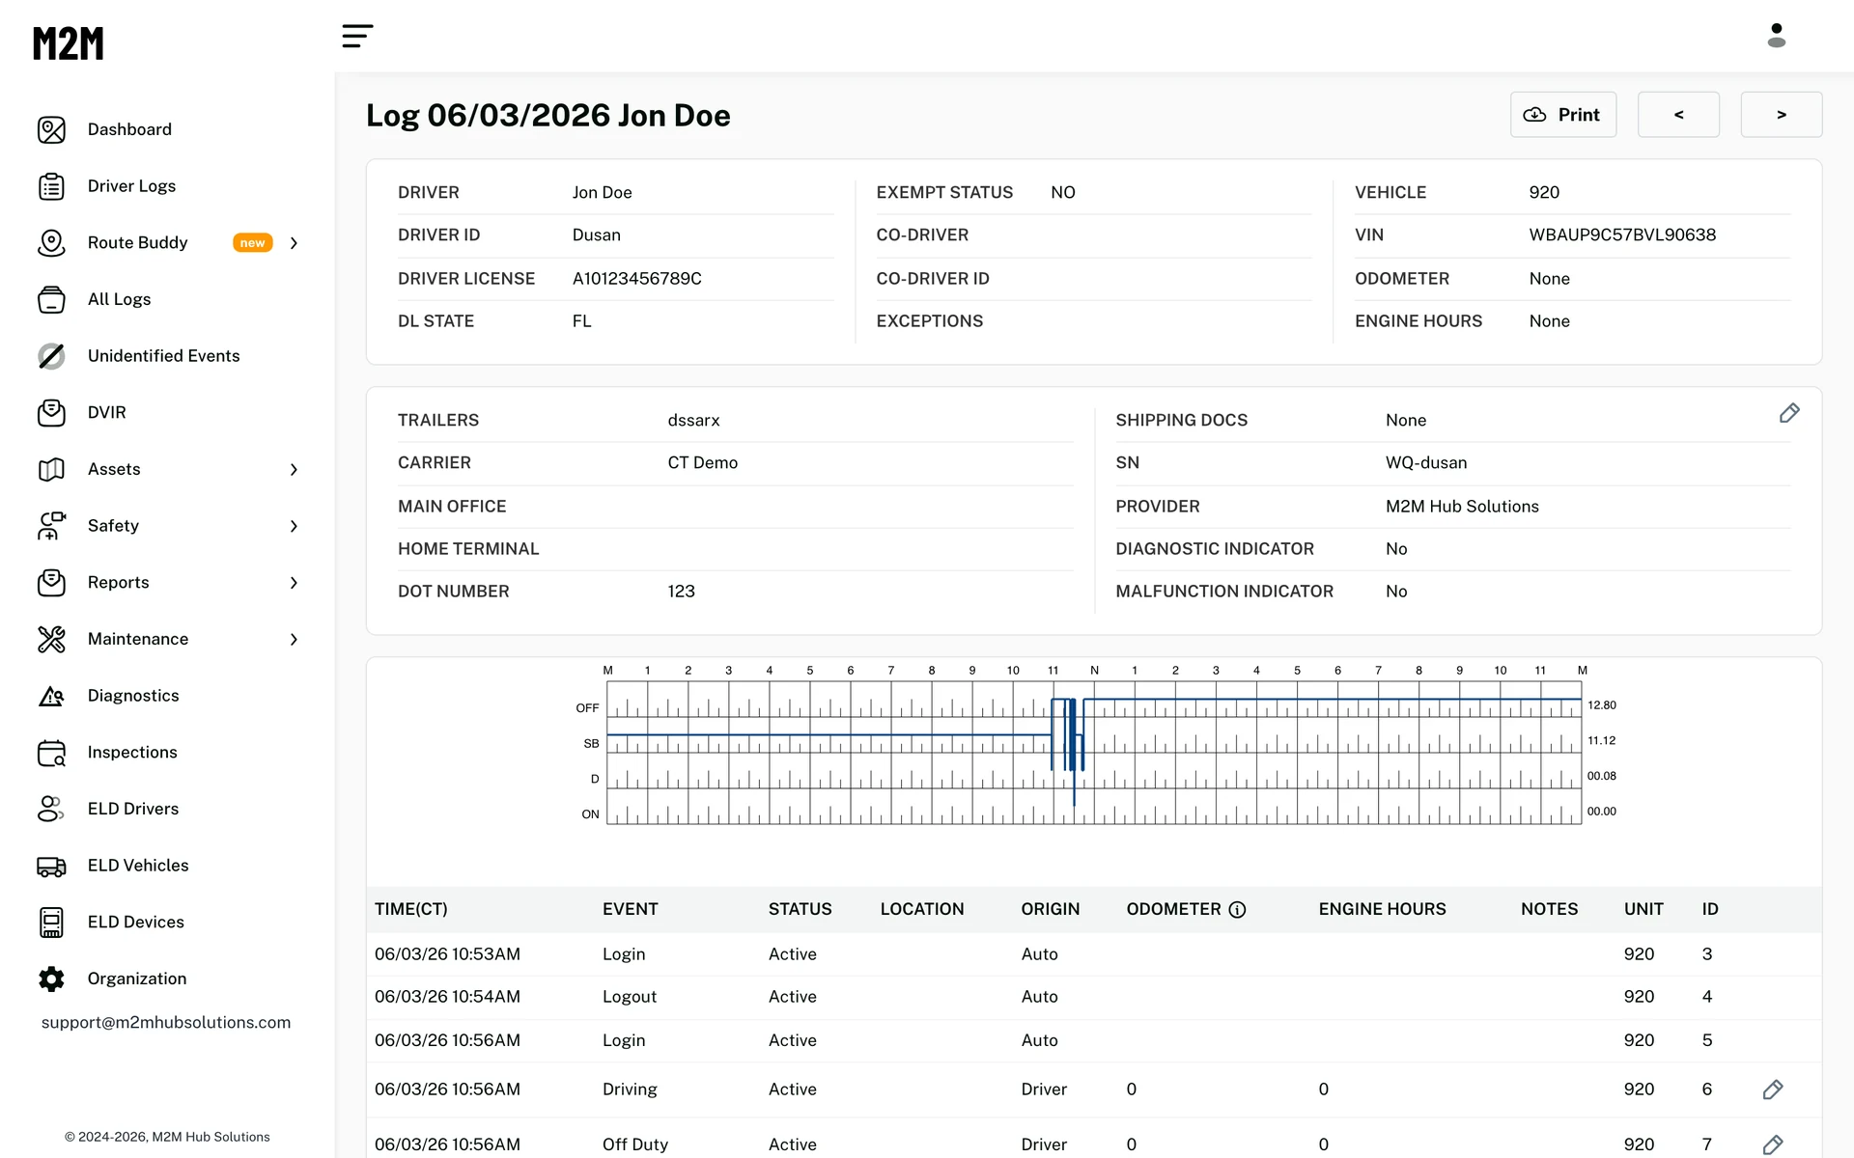Click the M2M logo
Image resolution: width=1854 pixels, height=1158 pixels.
[68, 43]
